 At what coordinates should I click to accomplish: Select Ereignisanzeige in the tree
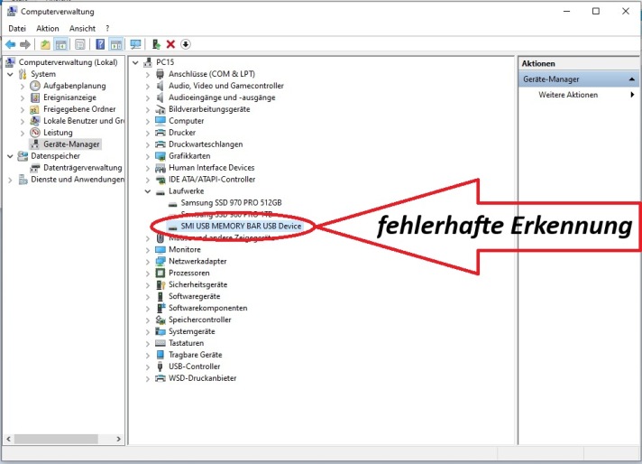click(x=69, y=97)
